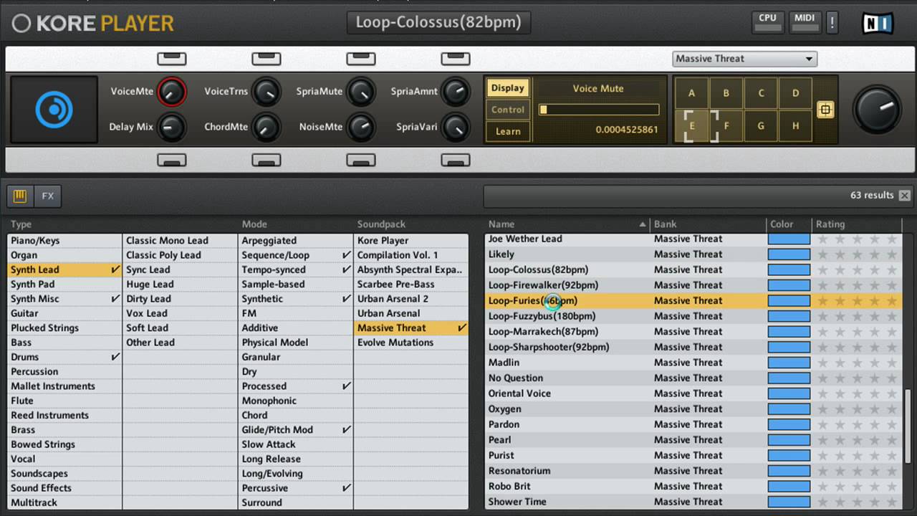This screenshot has width=917, height=516.
Task: Select the instrument browser keyboard icon
Action: coord(19,196)
